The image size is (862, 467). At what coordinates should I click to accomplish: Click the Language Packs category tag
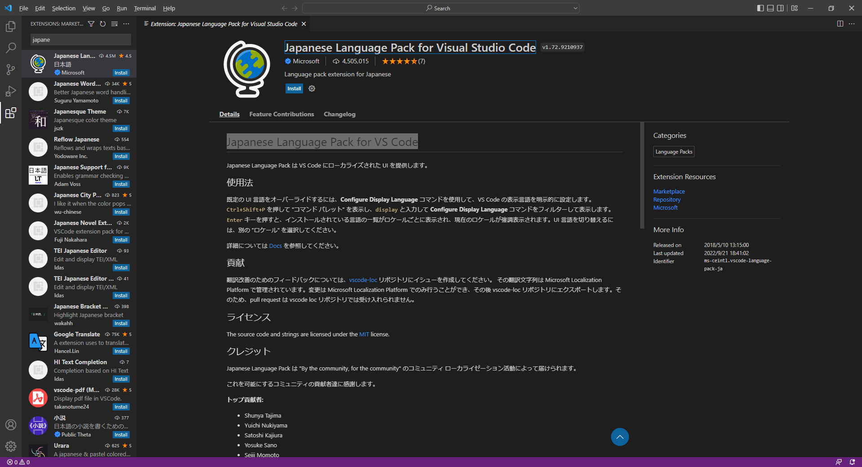(x=674, y=152)
